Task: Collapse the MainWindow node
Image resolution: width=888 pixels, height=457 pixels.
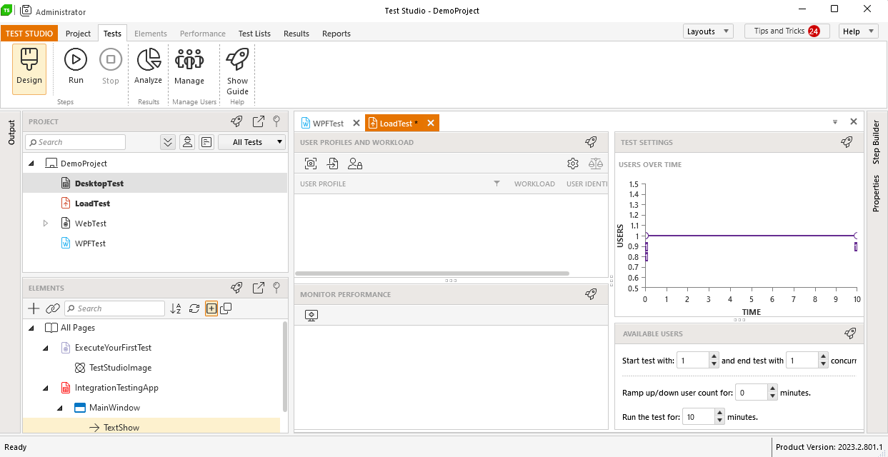Action: pyautogui.click(x=60, y=408)
